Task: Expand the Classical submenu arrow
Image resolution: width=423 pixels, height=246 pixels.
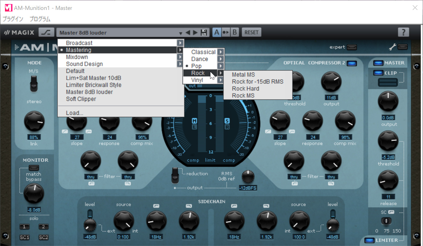Action: point(220,52)
